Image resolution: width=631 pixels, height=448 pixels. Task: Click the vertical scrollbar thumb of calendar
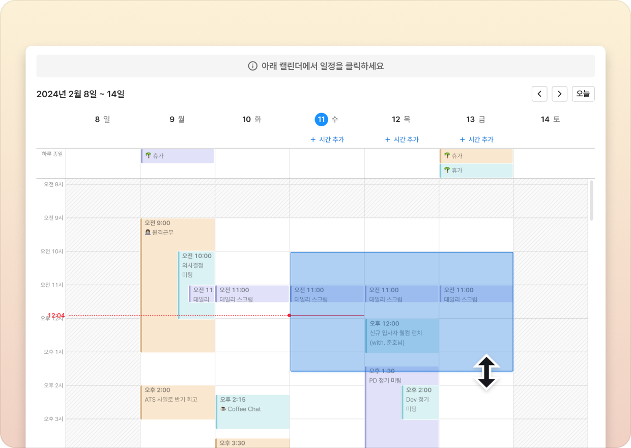click(x=591, y=200)
